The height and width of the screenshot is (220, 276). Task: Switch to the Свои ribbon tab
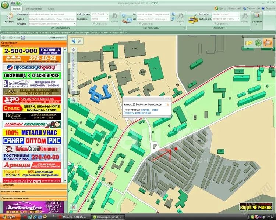click(51, 8)
